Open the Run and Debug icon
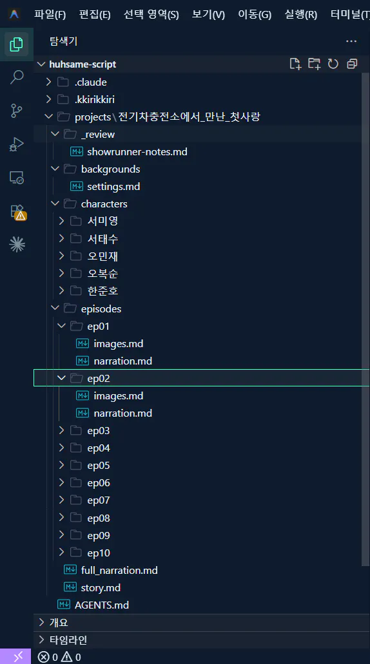 [x=17, y=144]
